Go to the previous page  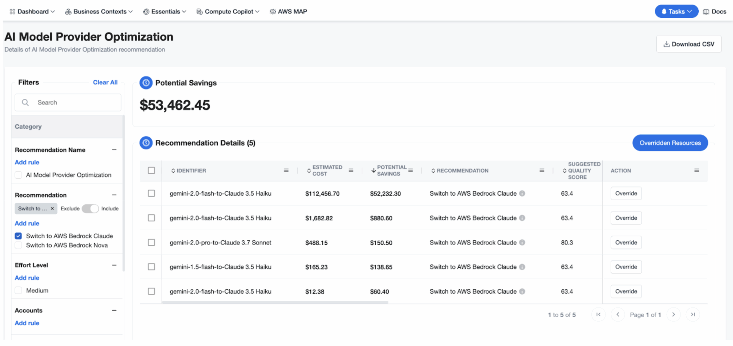click(x=618, y=315)
